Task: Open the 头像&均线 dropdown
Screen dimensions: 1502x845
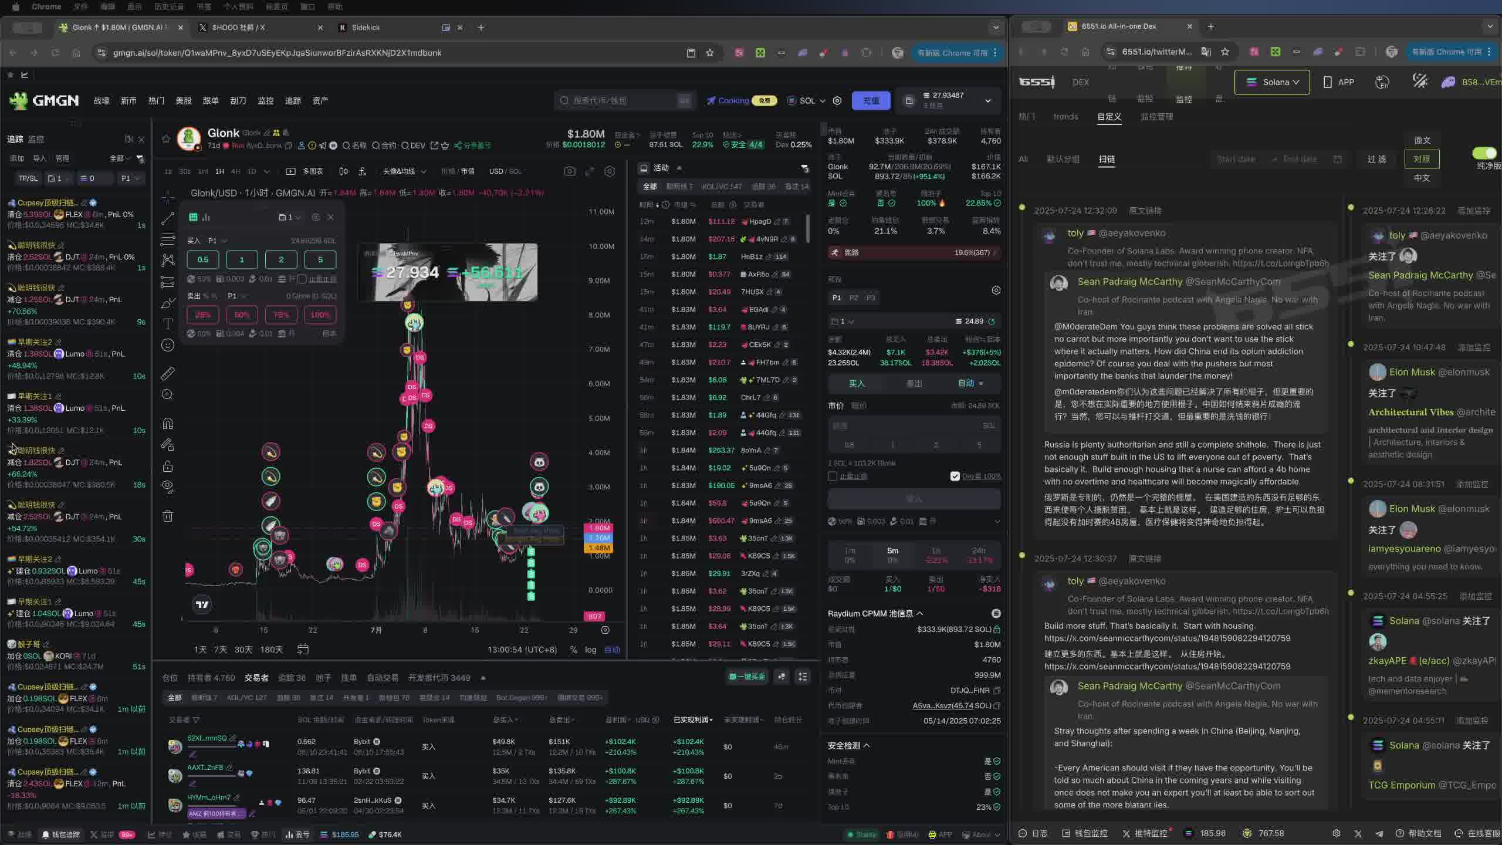Action: 404,171
